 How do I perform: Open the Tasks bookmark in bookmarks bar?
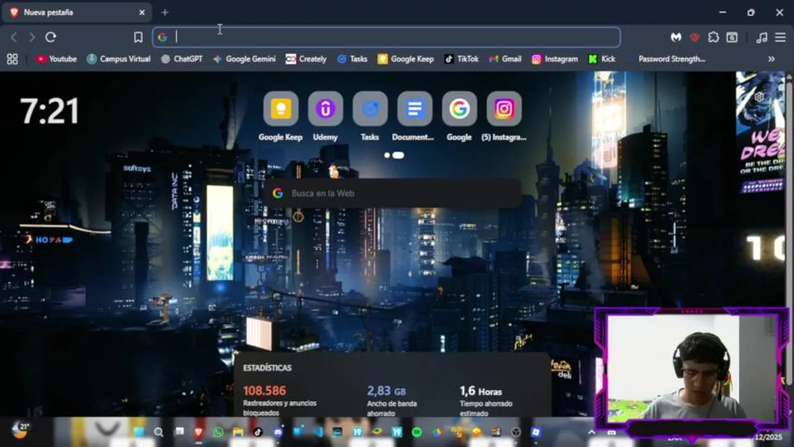352,59
